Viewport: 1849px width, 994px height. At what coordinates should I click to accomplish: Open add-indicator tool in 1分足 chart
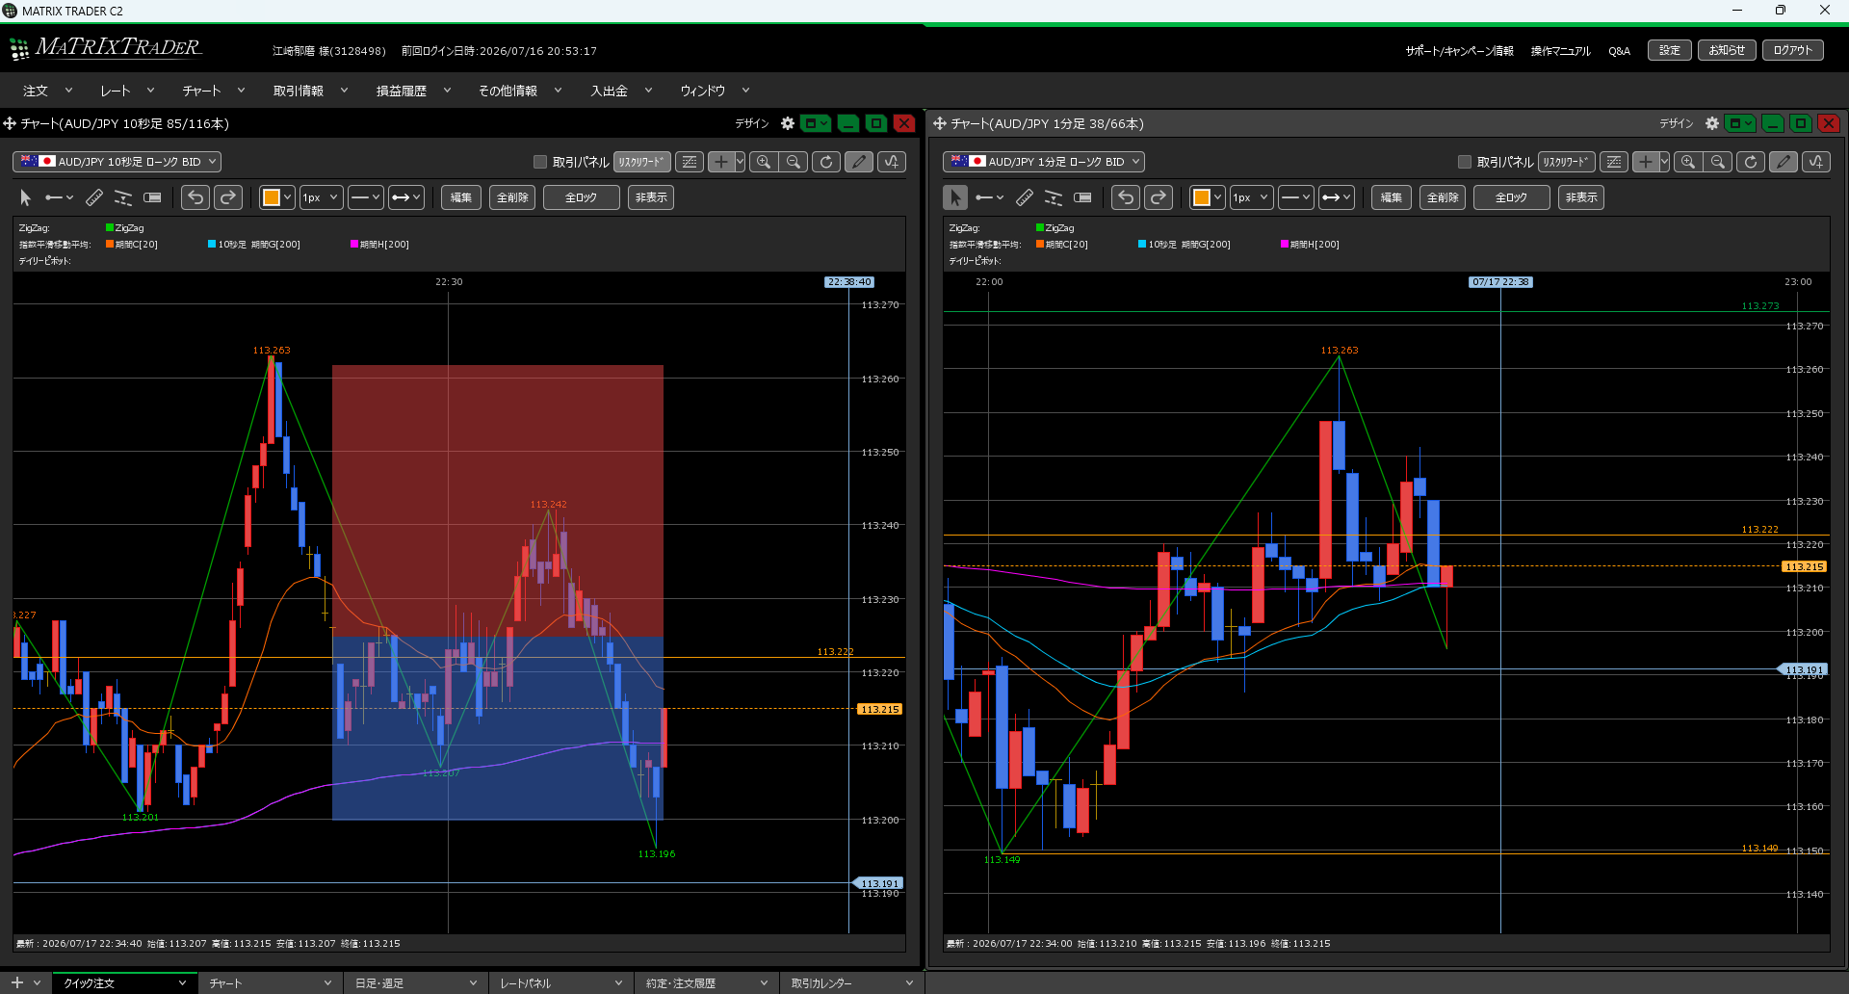click(1816, 162)
